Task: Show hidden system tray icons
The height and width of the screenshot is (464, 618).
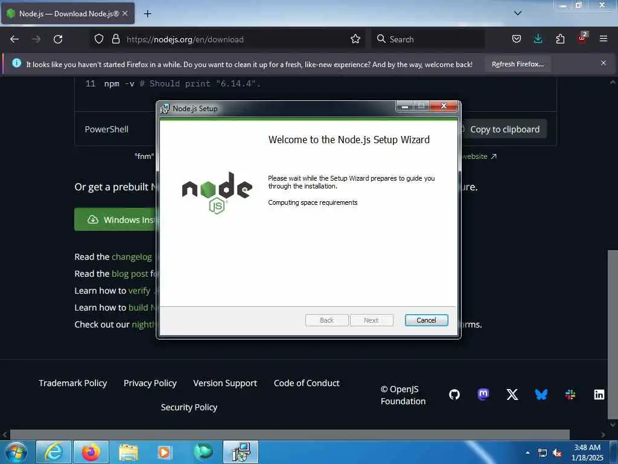Action: click(527, 453)
